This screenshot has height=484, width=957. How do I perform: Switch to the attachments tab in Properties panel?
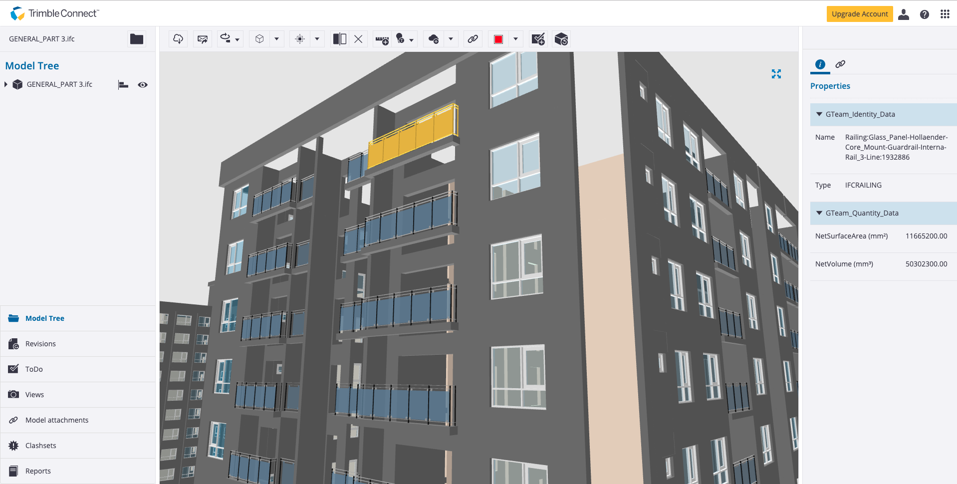[840, 64]
